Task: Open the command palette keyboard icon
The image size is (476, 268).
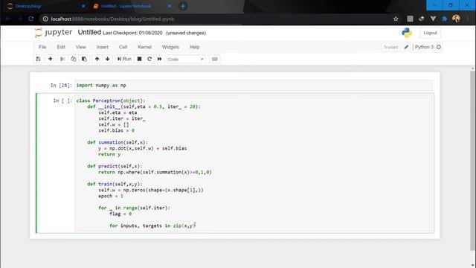Action: [x=215, y=59]
